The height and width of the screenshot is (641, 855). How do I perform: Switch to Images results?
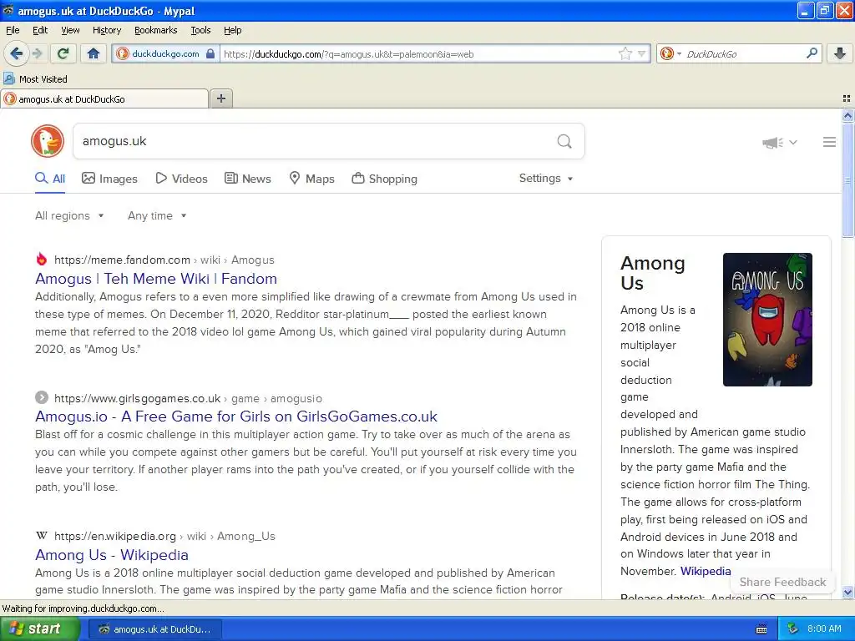[109, 179]
